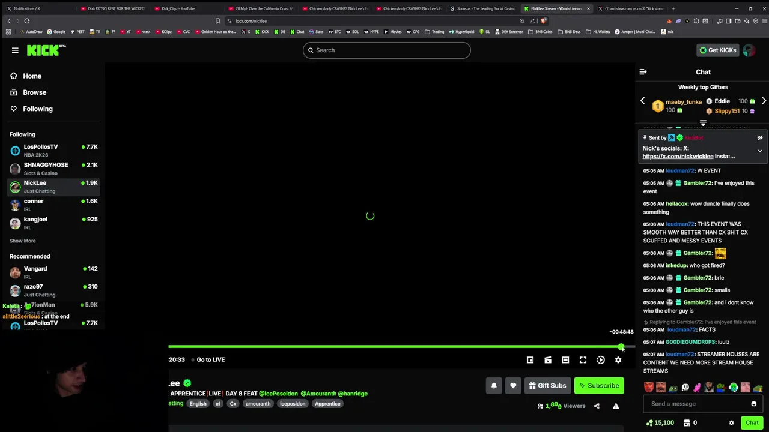The image size is (769, 432).
Task: Switch to theater mode
Action: 565,359
